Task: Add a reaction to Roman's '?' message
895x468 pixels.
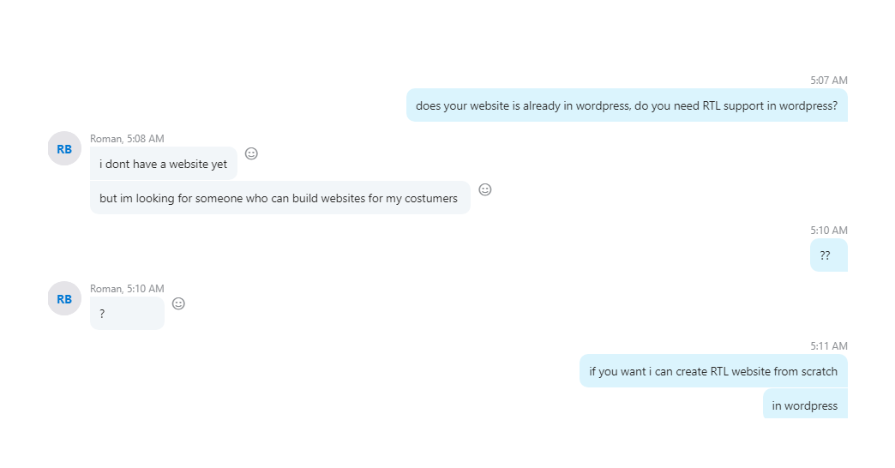Action: point(178,303)
